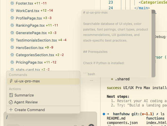The width and height of the screenshot is (167, 126).
Task: Choose Agent Review from the Actions list
Action: pyautogui.click(x=43, y=102)
